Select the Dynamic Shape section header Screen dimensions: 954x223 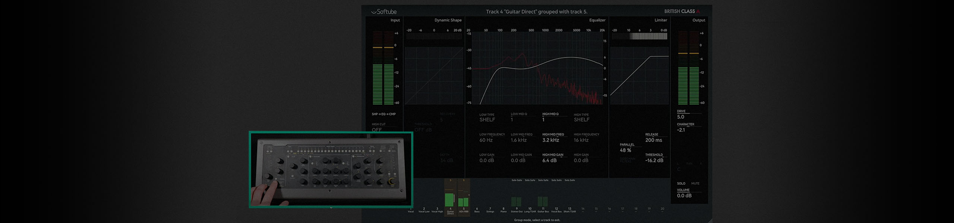(x=448, y=20)
